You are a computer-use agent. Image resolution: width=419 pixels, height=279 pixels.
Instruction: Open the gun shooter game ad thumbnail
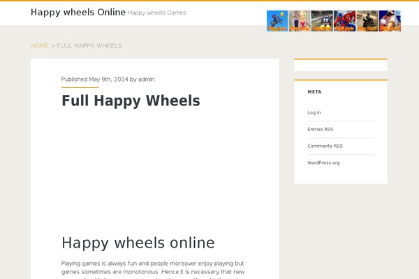click(x=367, y=21)
